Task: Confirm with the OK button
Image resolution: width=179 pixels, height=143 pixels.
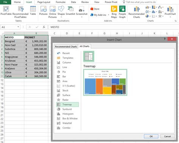Action: 151,136
